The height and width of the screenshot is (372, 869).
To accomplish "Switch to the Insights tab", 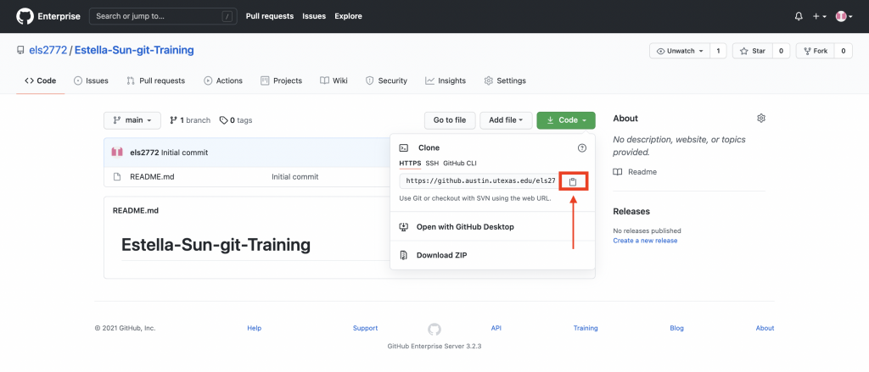I will (x=446, y=81).
